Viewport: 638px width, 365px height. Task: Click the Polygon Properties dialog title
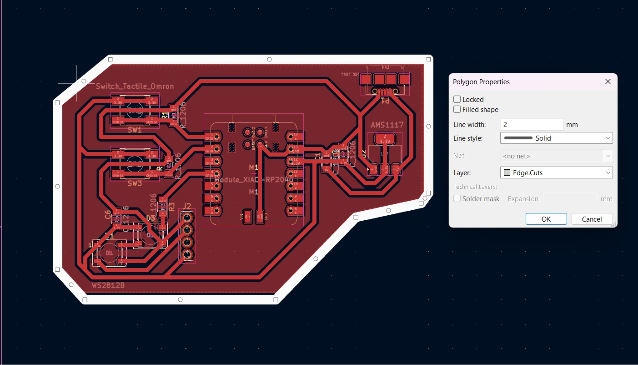click(x=481, y=82)
